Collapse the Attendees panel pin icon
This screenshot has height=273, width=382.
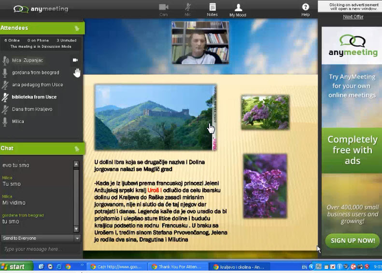pyautogui.click(x=77, y=28)
